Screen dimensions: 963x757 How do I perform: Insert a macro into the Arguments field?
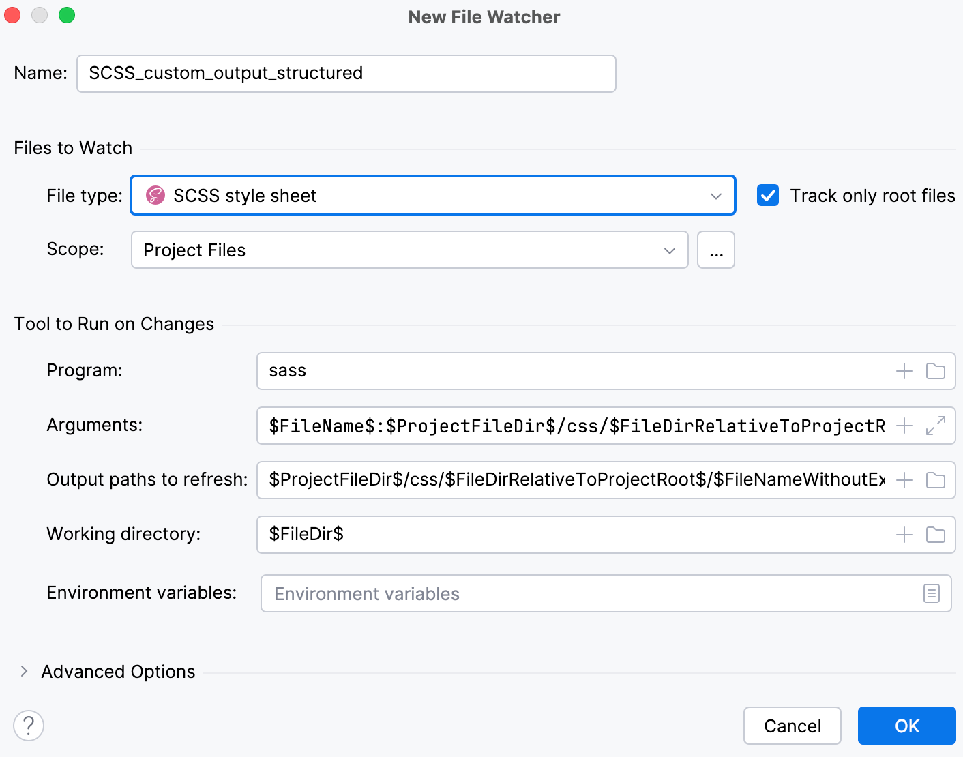(904, 426)
